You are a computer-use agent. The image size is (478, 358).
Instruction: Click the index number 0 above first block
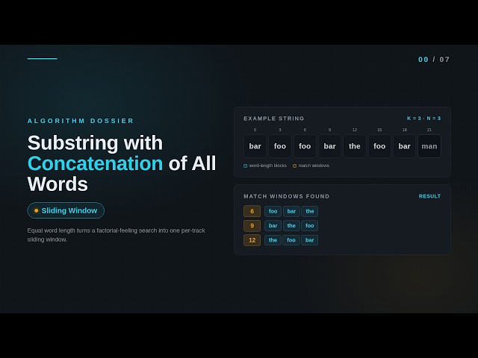tap(255, 130)
